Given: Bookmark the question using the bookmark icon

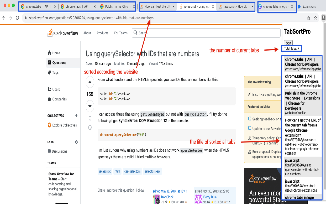Looking at the screenshot, I should (x=90, y=118).
